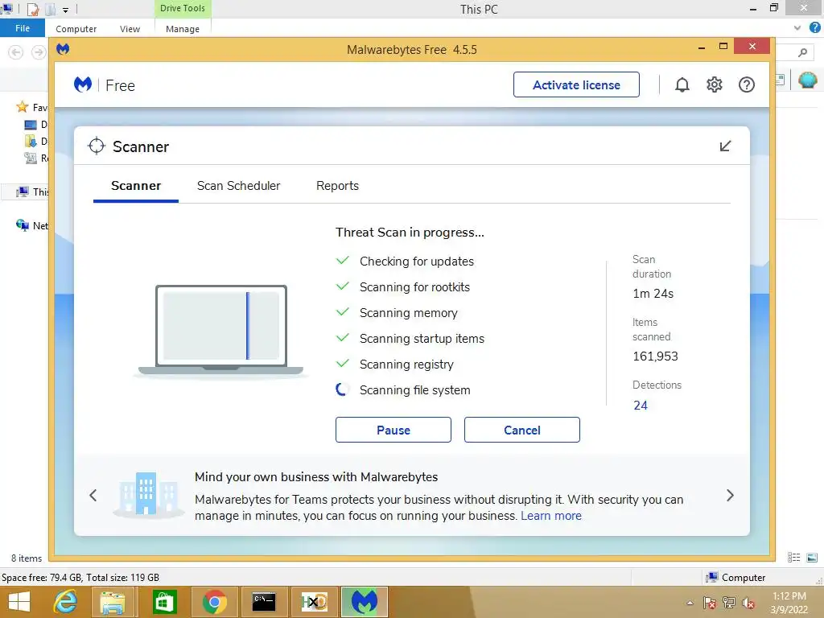Open Malwarebytes settings gear
Screen dimensions: 824x618
point(715,84)
